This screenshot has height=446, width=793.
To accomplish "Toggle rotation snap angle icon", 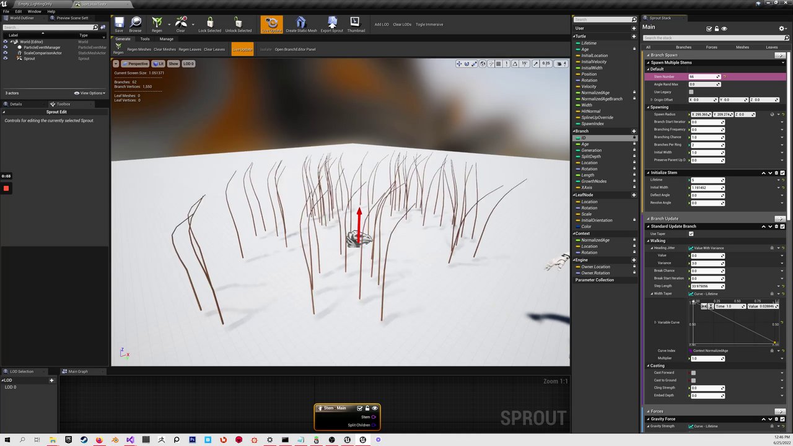I will (x=515, y=64).
